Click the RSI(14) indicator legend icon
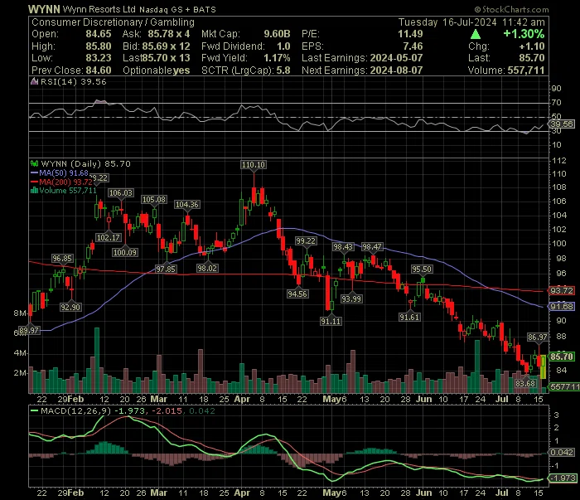 [35, 82]
